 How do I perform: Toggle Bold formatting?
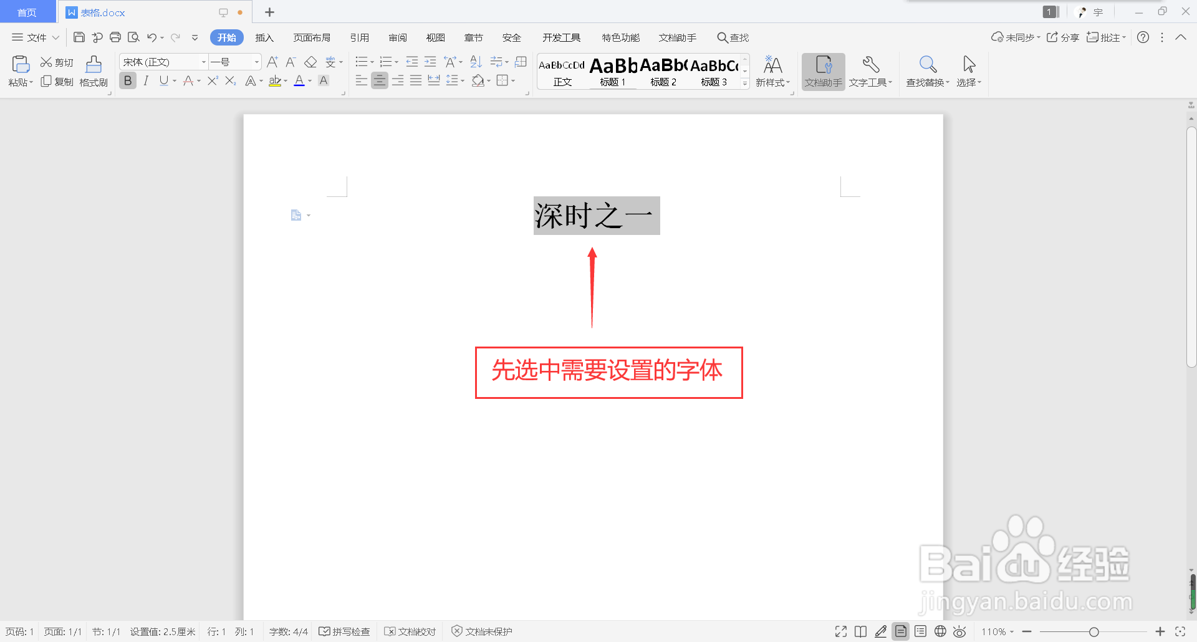click(x=128, y=80)
